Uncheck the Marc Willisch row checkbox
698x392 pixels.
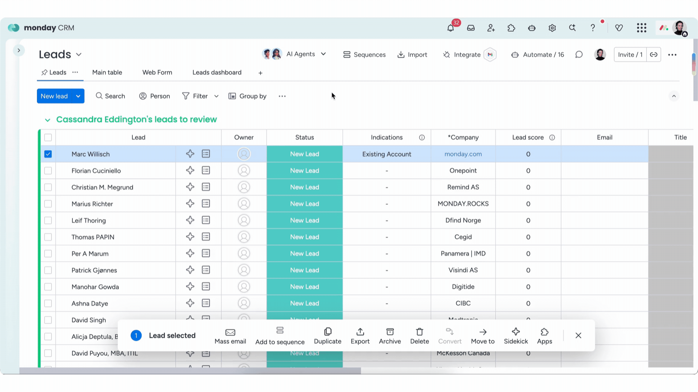pos(48,154)
